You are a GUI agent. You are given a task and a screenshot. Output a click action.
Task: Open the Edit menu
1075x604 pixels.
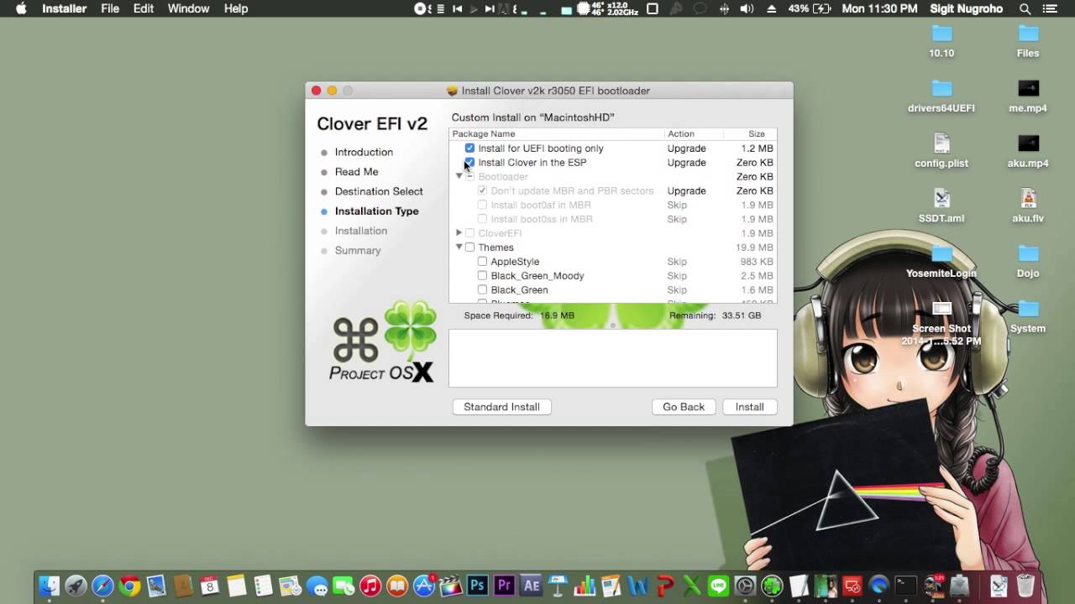tap(144, 8)
